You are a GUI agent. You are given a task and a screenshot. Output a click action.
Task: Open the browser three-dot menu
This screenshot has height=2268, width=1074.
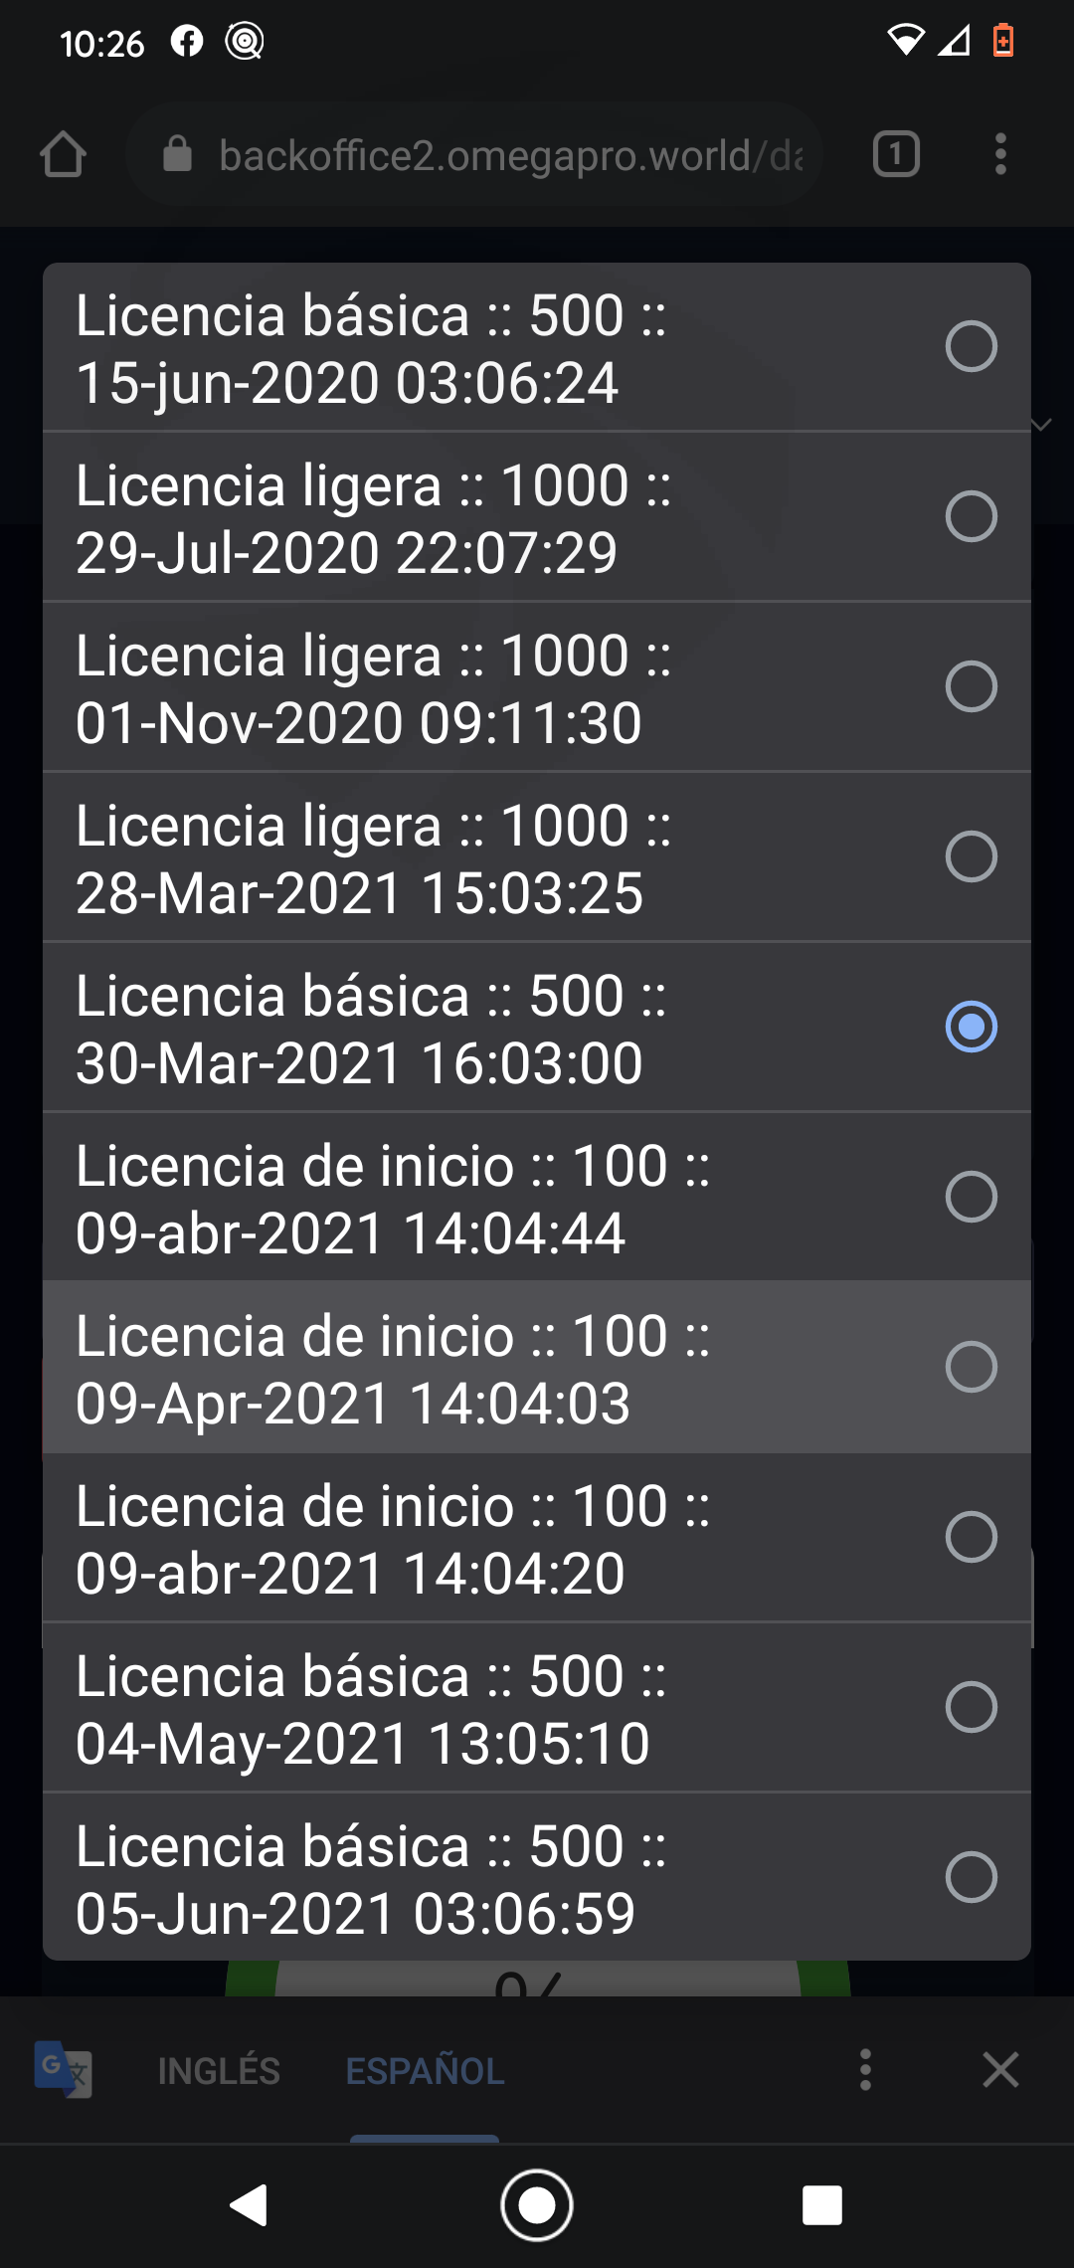1000,155
